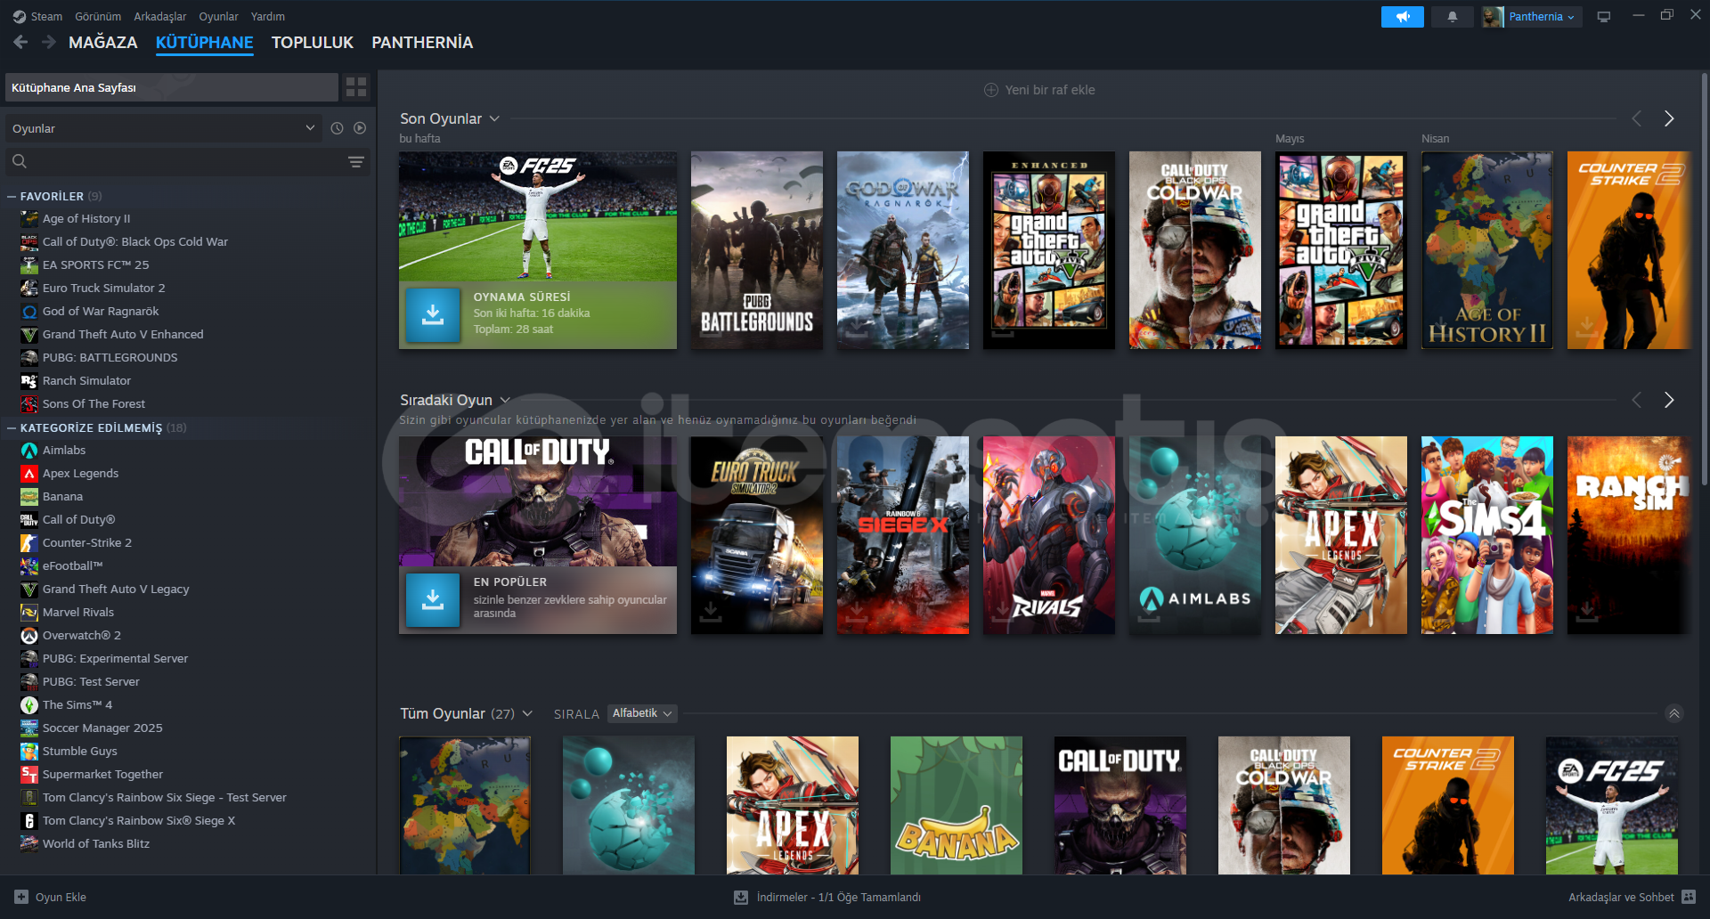Open friends chat icon at bottom right
Viewport: 1710px width, 919px height.
coord(1689,897)
